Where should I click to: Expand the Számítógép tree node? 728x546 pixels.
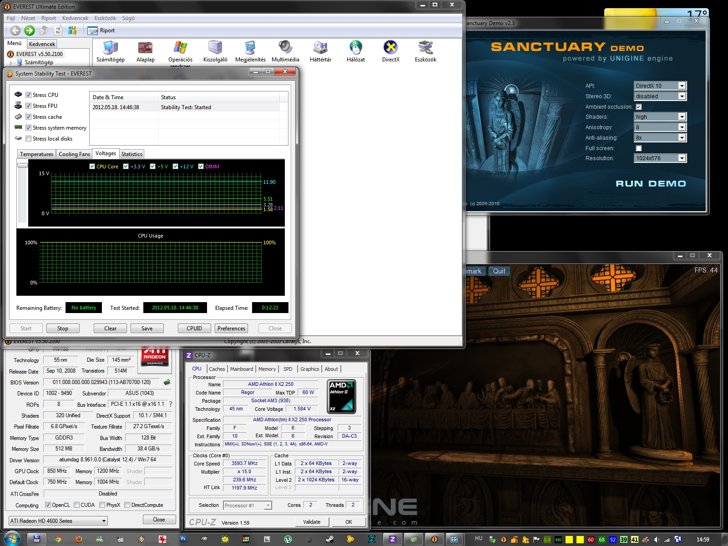tap(12, 63)
